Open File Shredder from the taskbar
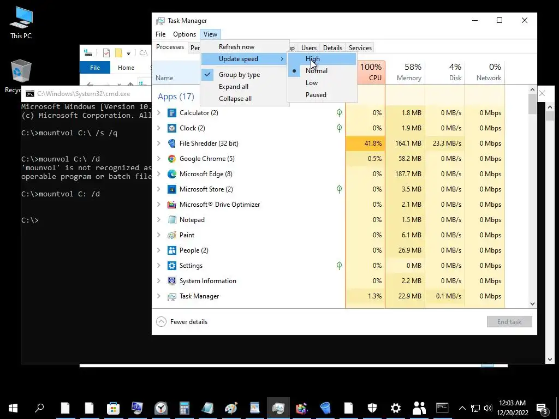This screenshot has width=559, height=419. tap(325, 408)
